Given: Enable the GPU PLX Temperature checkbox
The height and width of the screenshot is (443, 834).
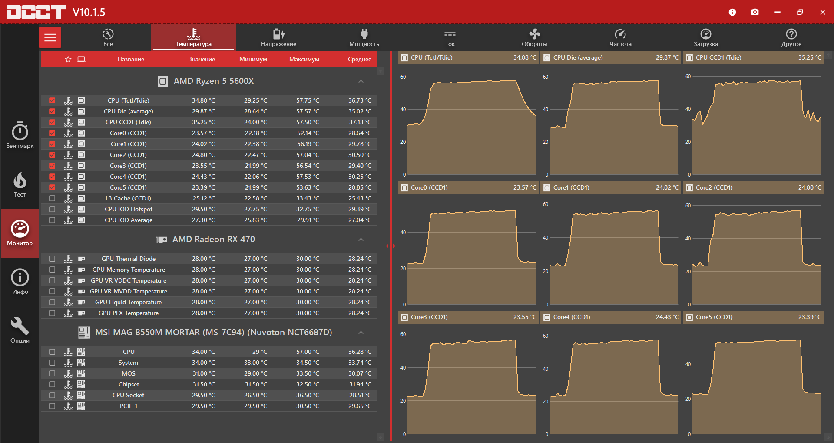Looking at the screenshot, I should 52,313.
